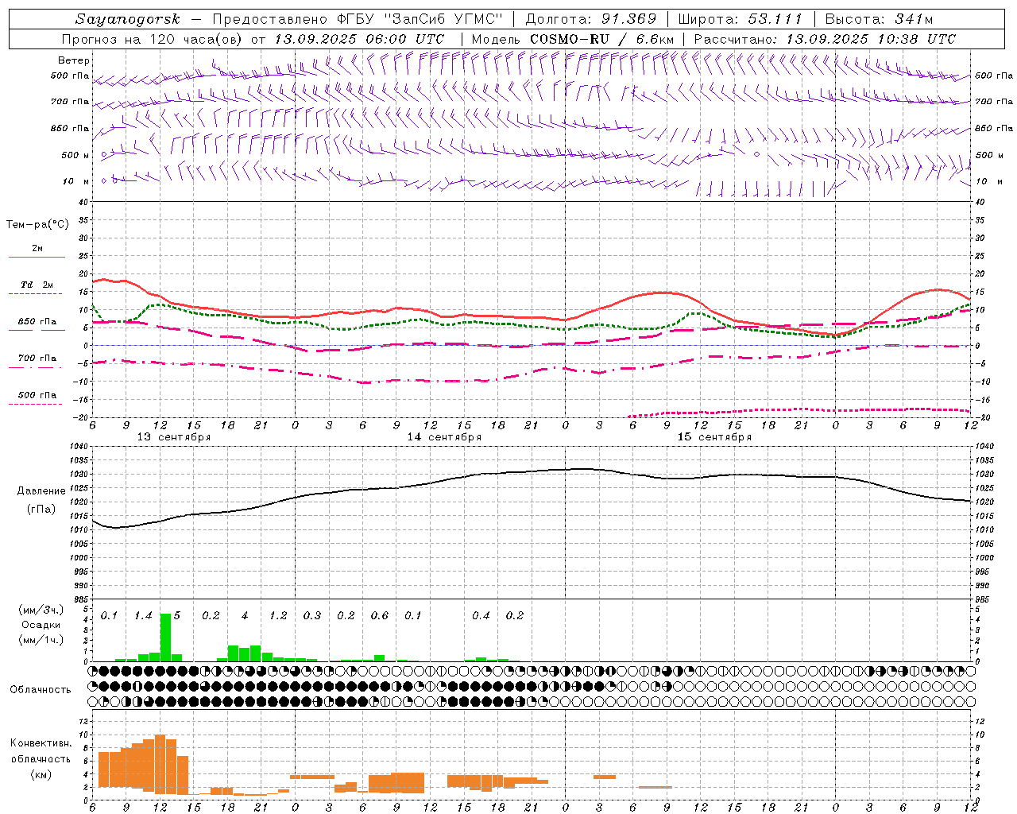Click 'Рассчитано: 13.09.2025 10:38 UTC' timestamp
The width and height of the screenshot is (1017, 814).
(825, 39)
